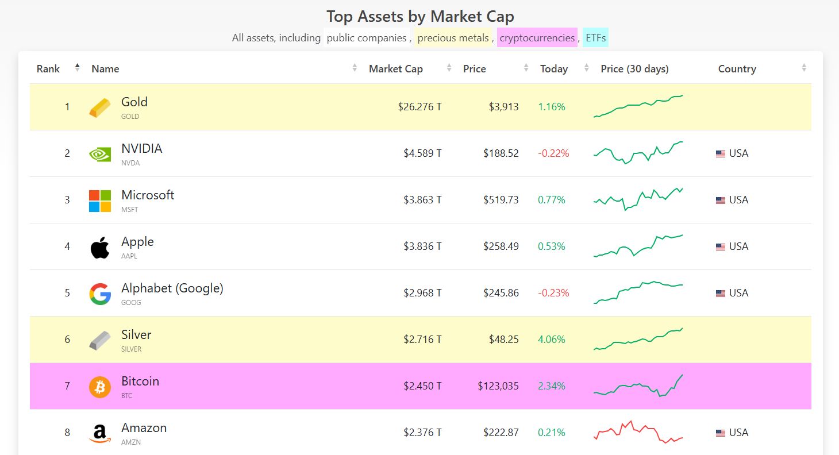Viewport: 839px width, 455px height.
Task: Select the public companies filter
Action: 366,38
